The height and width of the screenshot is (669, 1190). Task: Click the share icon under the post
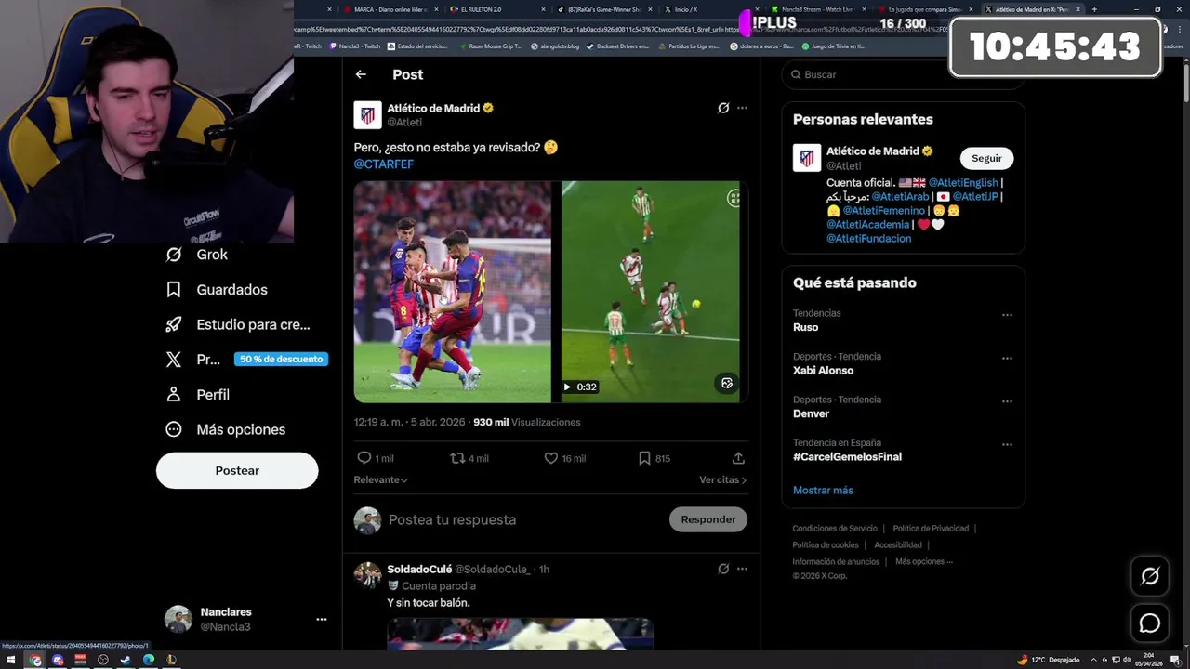(x=738, y=458)
